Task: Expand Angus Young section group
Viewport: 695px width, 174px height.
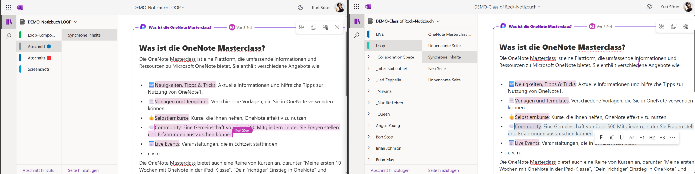Action: pos(369,125)
